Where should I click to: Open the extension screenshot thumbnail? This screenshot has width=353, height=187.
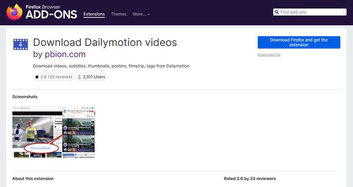pyautogui.click(x=53, y=132)
